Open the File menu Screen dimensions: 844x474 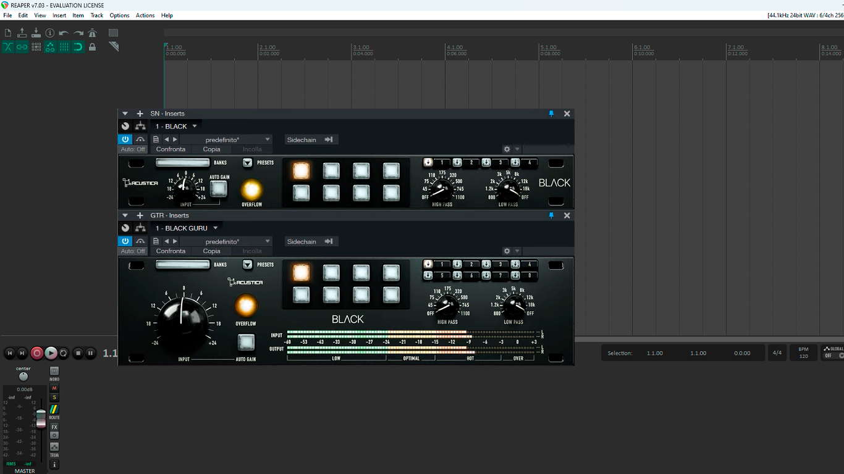point(7,15)
